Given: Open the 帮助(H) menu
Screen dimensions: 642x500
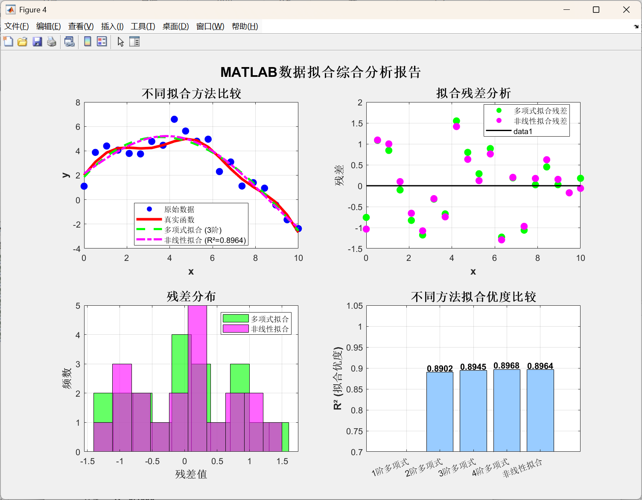Looking at the screenshot, I should pos(245,26).
